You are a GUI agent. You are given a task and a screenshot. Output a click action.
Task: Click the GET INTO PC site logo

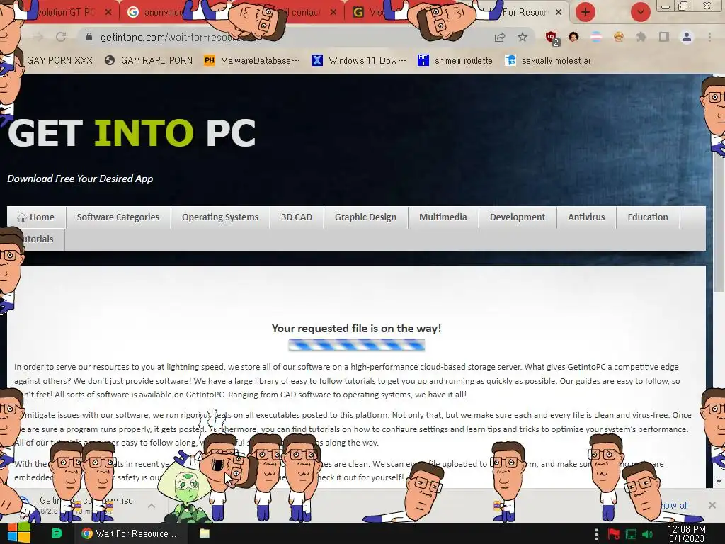click(131, 133)
